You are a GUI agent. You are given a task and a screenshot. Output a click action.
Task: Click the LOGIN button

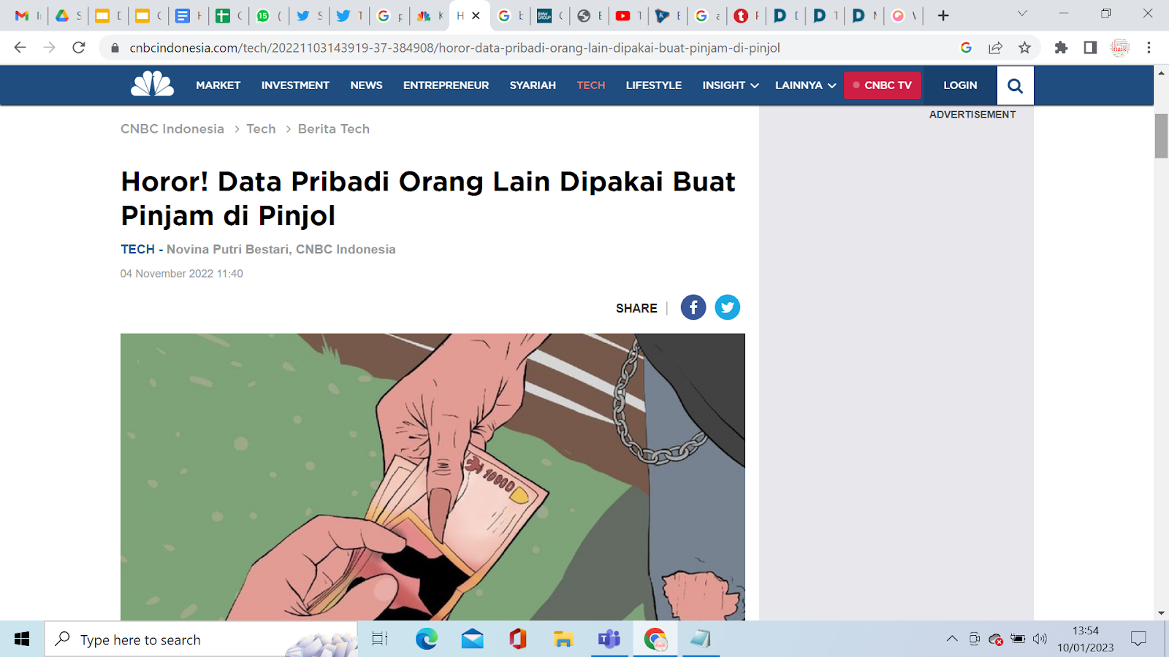959,85
